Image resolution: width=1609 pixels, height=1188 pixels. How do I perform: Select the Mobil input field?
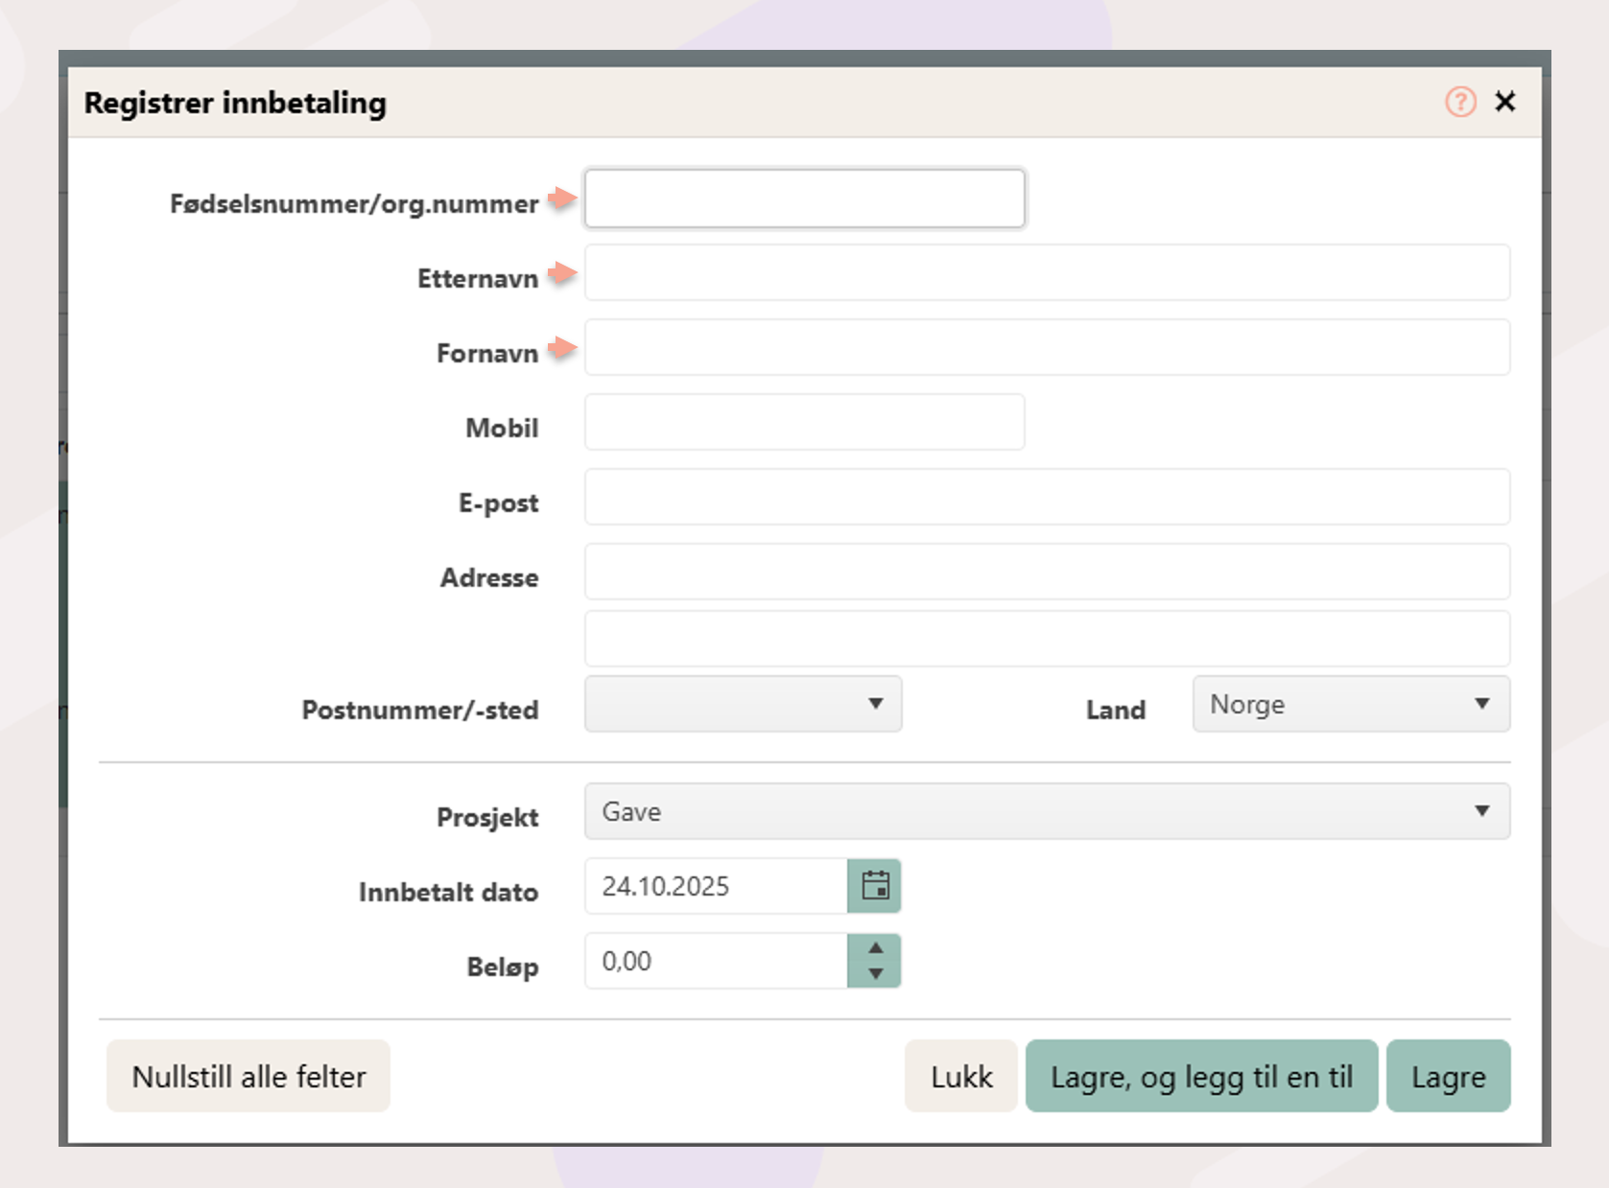pyautogui.click(x=804, y=422)
